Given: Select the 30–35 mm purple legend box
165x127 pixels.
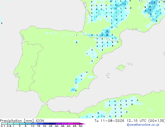Looking at the screenshot, I should [x=59, y=124].
